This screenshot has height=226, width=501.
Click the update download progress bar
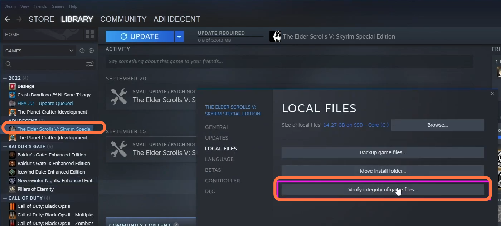click(x=230, y=36)
